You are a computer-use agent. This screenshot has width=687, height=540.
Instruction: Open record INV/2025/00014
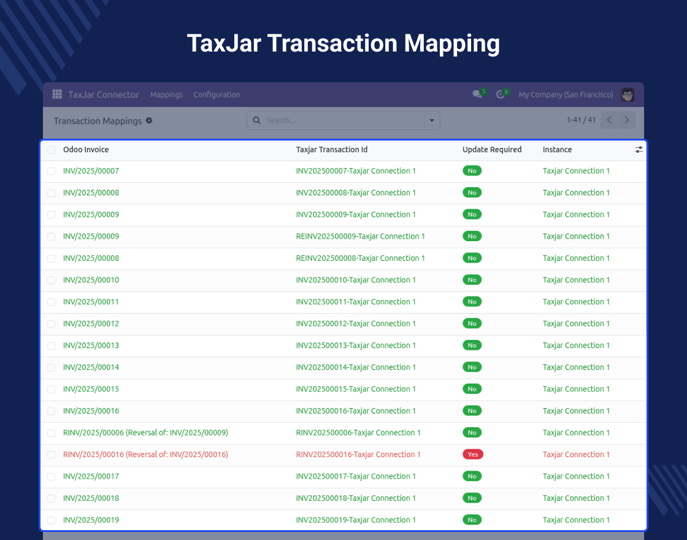point(91,368)
